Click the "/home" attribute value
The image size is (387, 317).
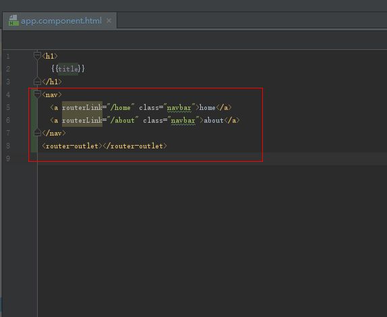tap(121, 108)
